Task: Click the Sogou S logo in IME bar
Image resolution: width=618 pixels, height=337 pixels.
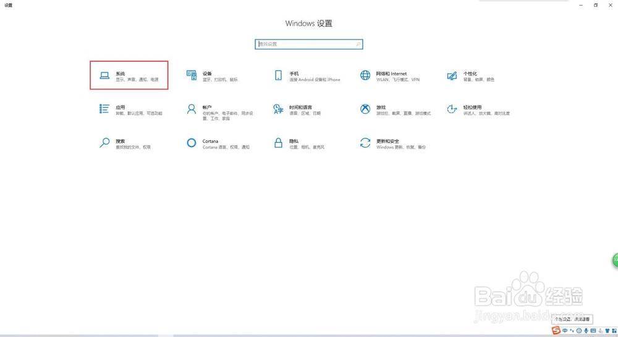Action: pos(556,330)
